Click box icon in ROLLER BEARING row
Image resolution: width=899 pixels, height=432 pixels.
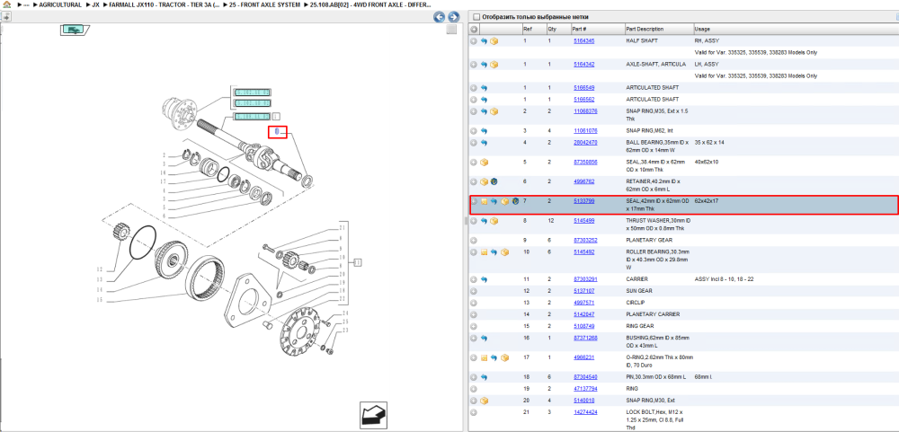(x=504, y=251)
